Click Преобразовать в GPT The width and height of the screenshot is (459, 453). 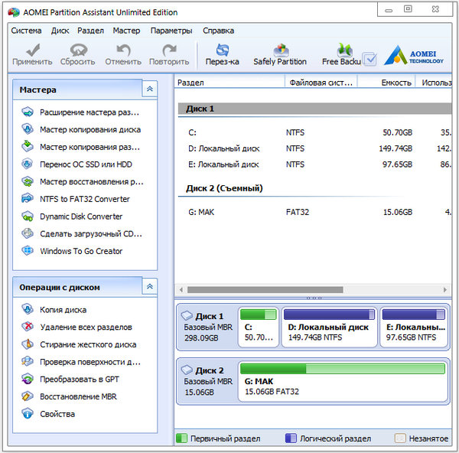[x=79, y=380]
